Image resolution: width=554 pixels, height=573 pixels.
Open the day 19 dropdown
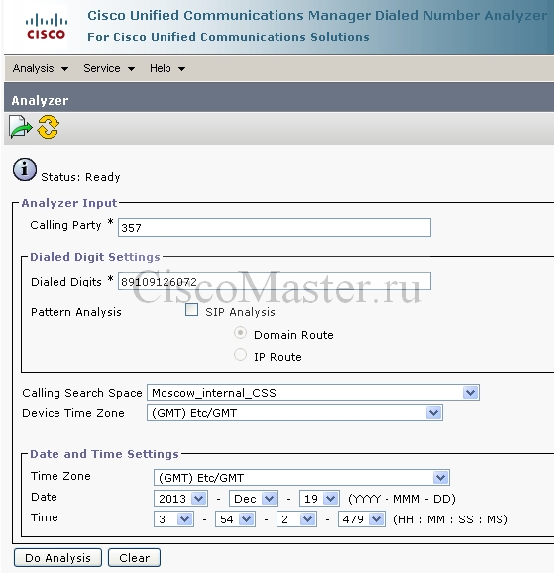coord(319,499)
